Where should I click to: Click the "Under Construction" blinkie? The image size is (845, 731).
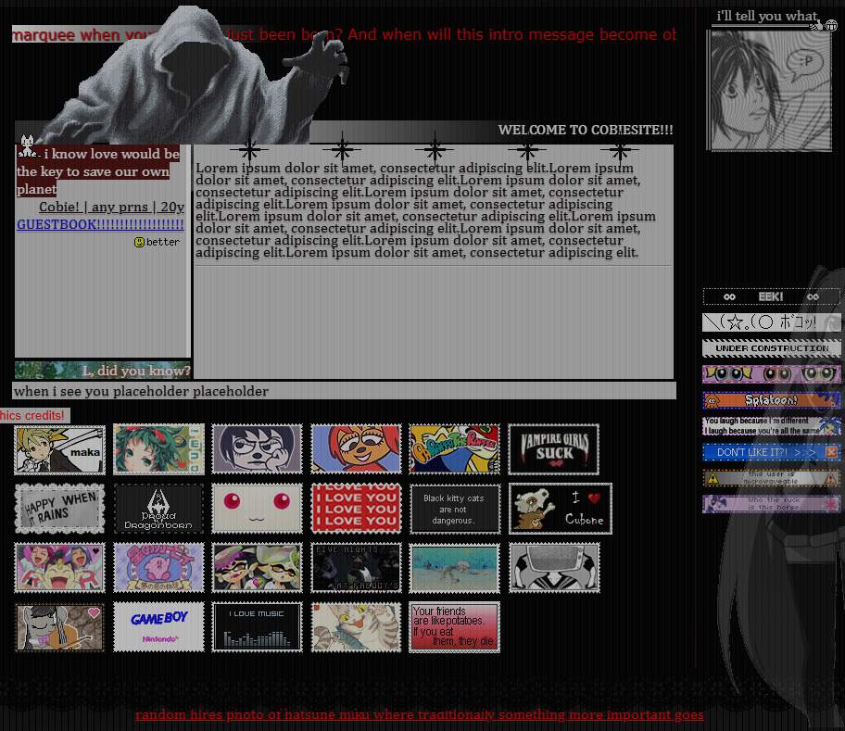click(x=771, y=348)
